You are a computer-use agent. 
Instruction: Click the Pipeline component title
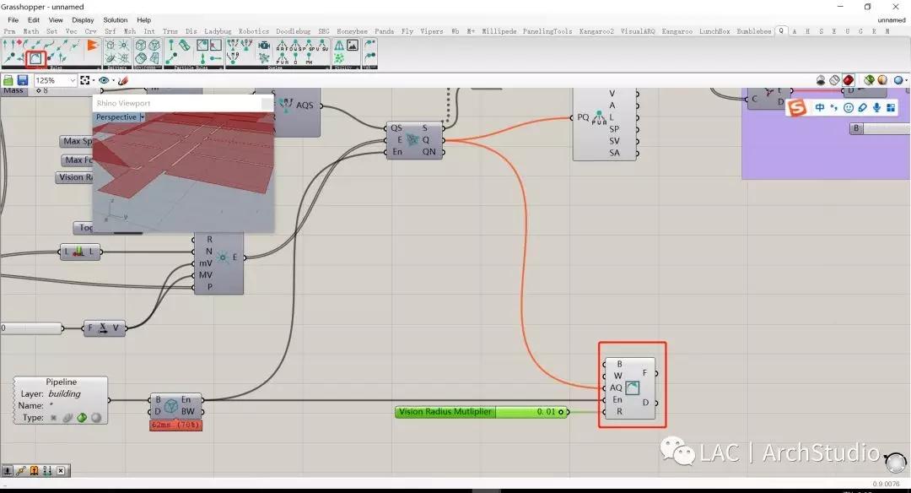point(61,382)
